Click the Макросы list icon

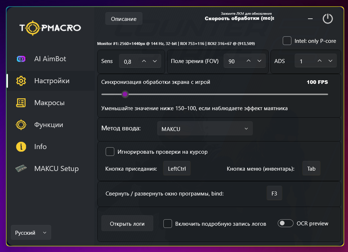21,103
